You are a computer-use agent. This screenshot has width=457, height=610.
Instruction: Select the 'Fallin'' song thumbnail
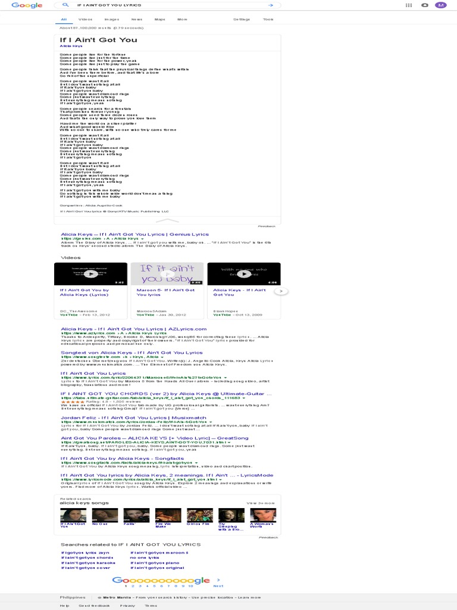[136, 515]
